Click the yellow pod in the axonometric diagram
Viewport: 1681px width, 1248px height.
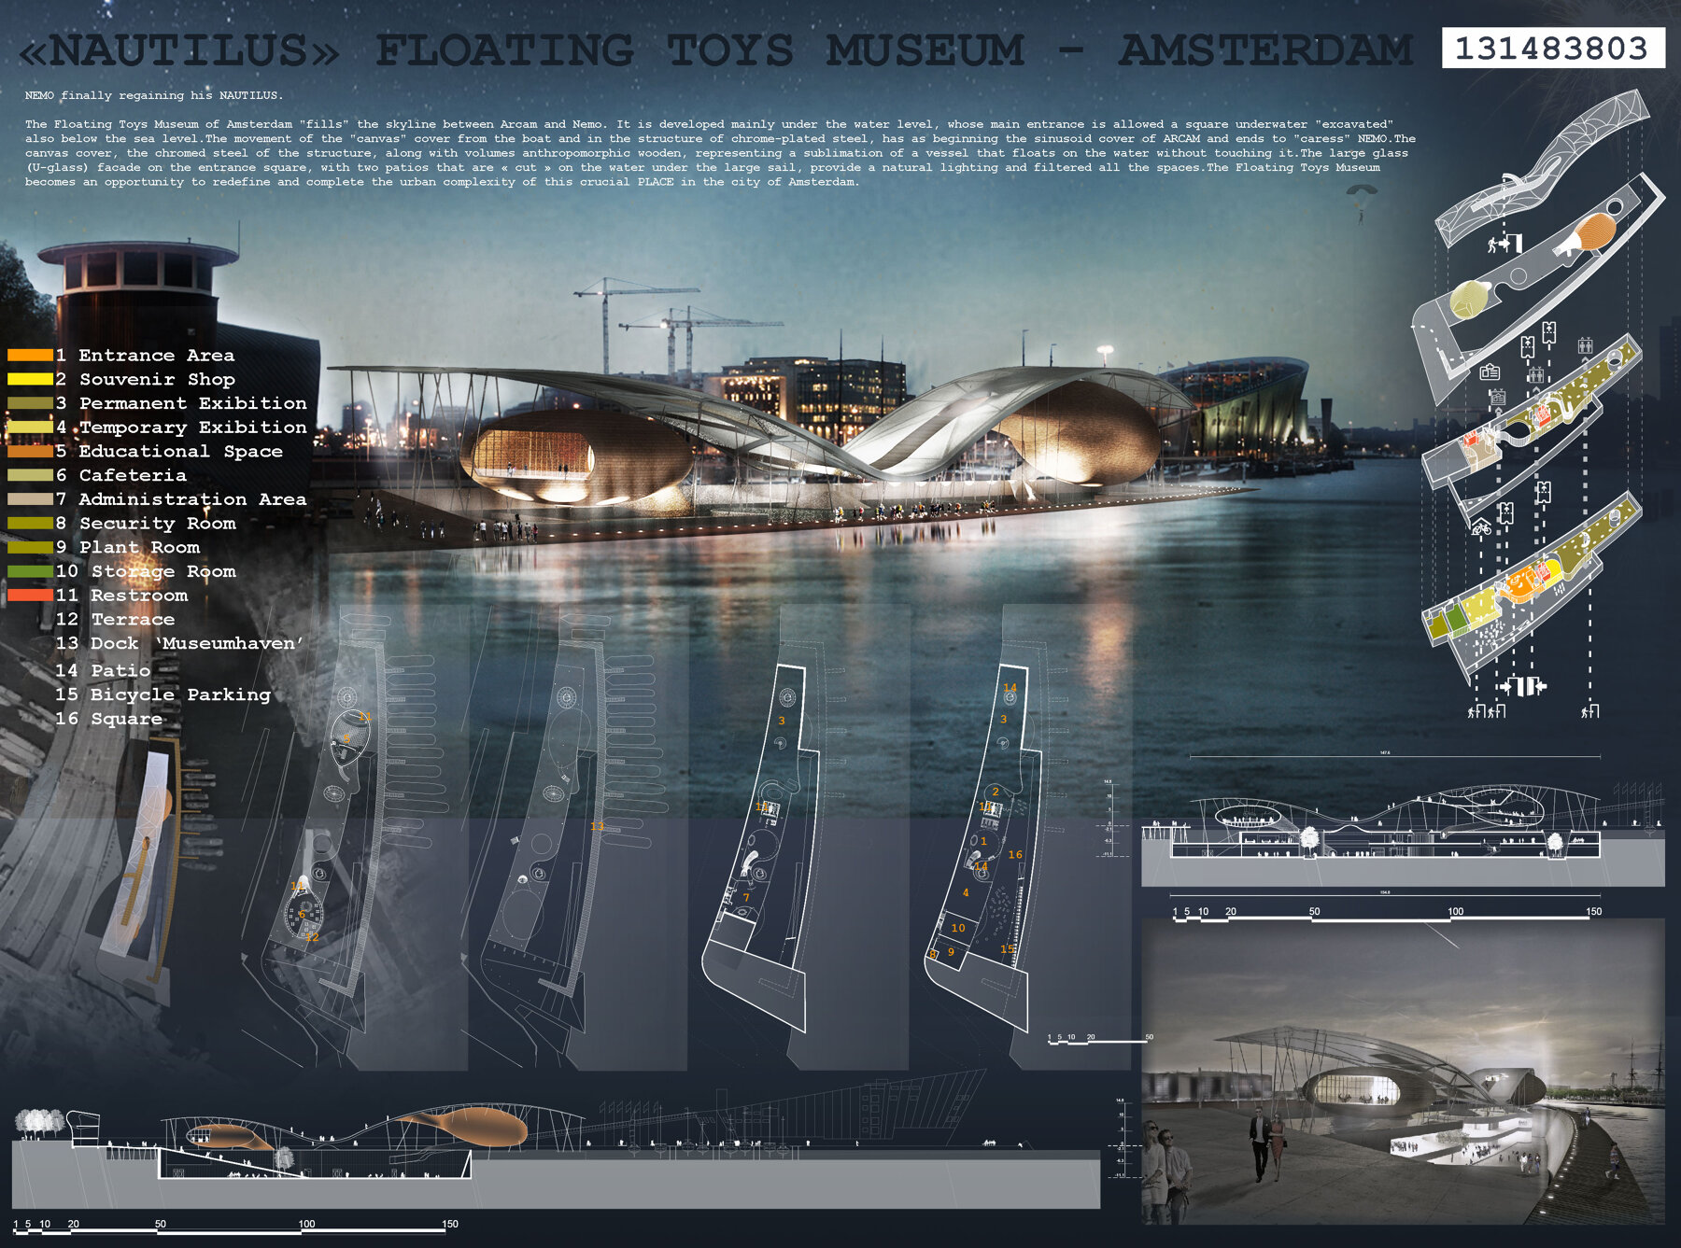[1472, 299]
